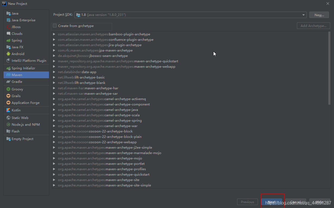
Task: Expand jbosscc-seam-archetype entry
Action: pos(54,56)
